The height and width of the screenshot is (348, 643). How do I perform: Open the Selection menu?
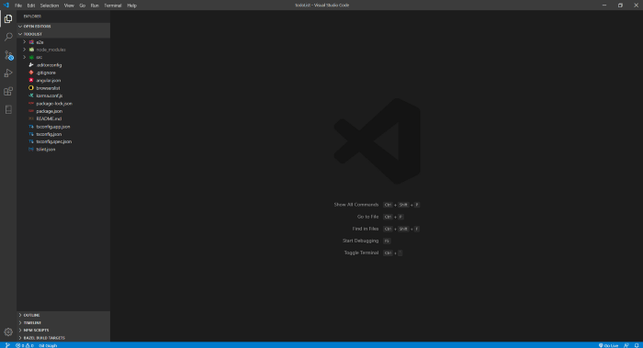50,6
